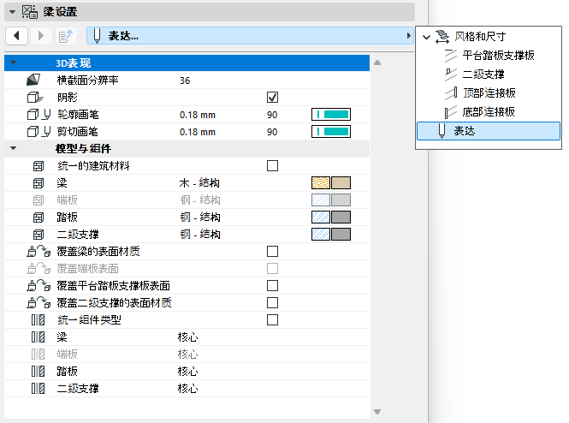
Task: Click the 阴影 cube icon
Action: [x=35, y=98]
